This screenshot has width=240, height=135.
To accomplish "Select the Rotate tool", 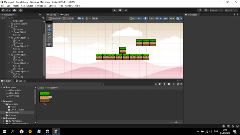I will tap(49, 33).
